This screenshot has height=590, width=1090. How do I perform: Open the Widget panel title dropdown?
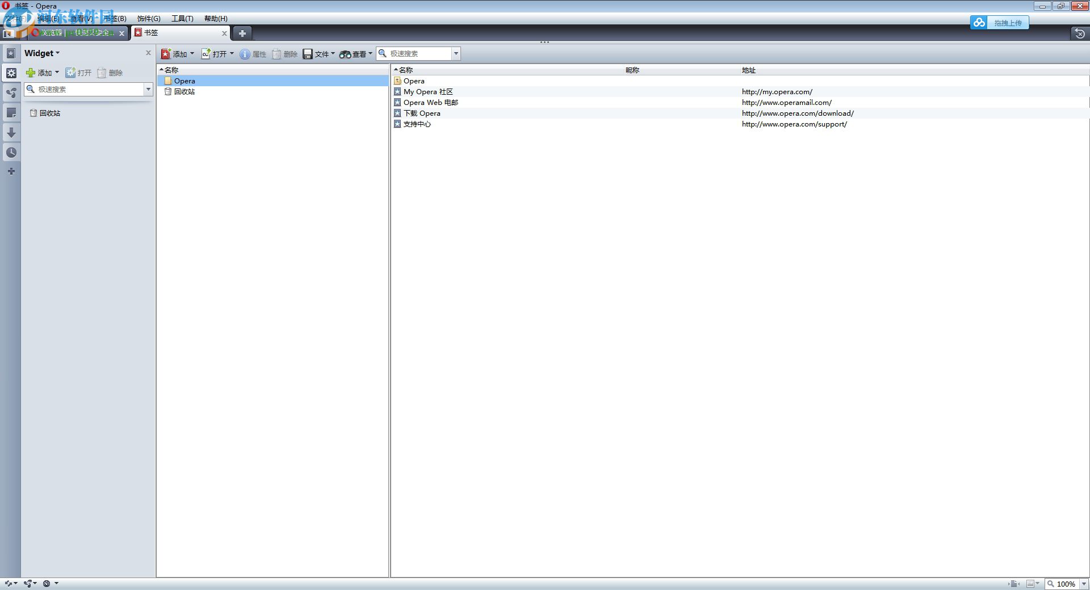[x=42, y=53]
